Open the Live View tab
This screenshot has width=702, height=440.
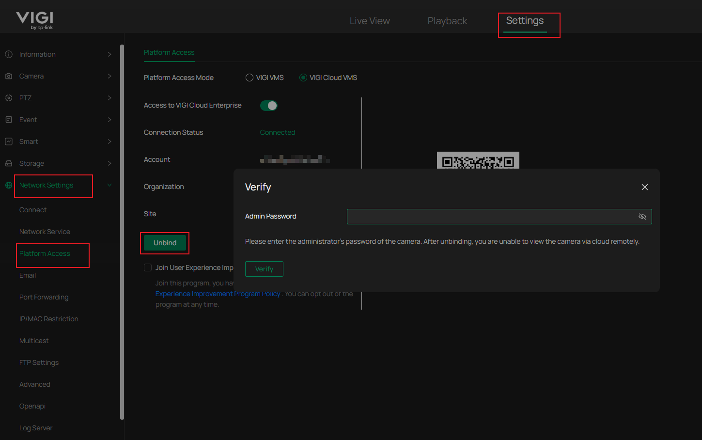coord(370,21)
